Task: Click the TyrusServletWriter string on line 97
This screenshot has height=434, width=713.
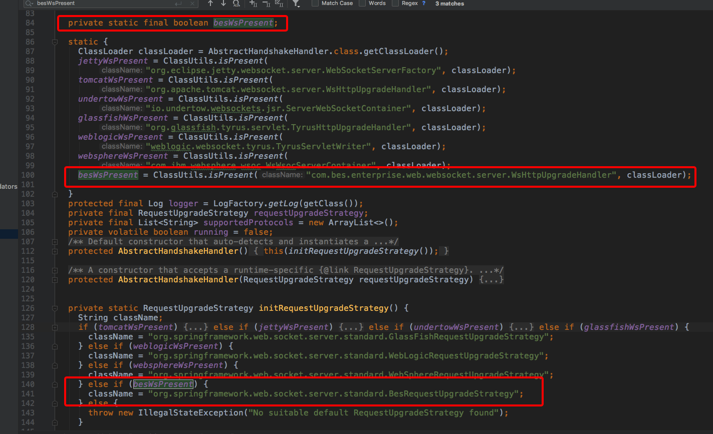Action: [x=259, y=146]
